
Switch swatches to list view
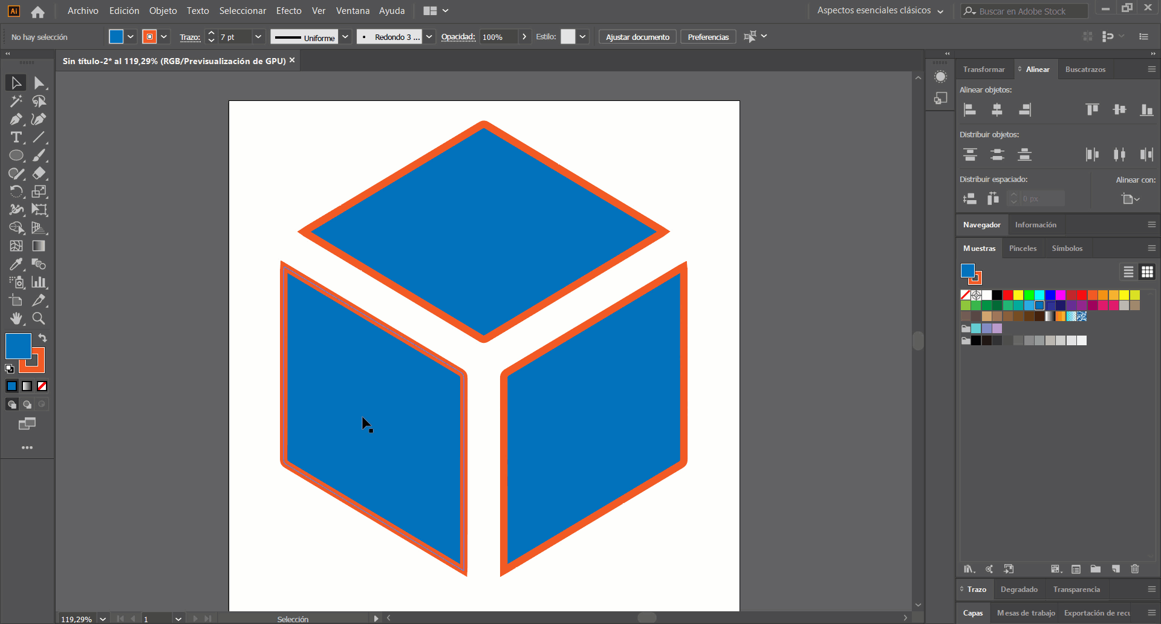click(x=1128, y=272)
